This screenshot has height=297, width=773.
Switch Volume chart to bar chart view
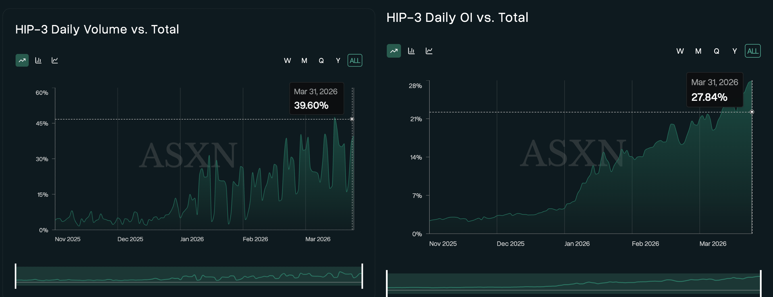38,60
